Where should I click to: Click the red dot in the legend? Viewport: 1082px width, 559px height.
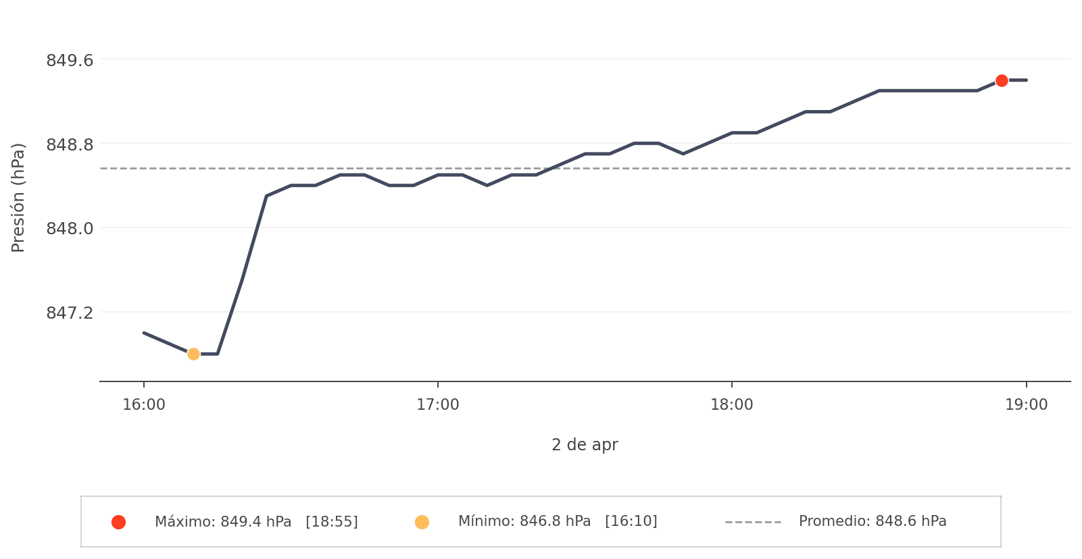click(118, 522)
